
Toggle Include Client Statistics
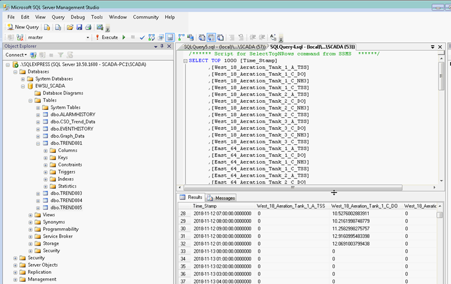pos(191,37)
